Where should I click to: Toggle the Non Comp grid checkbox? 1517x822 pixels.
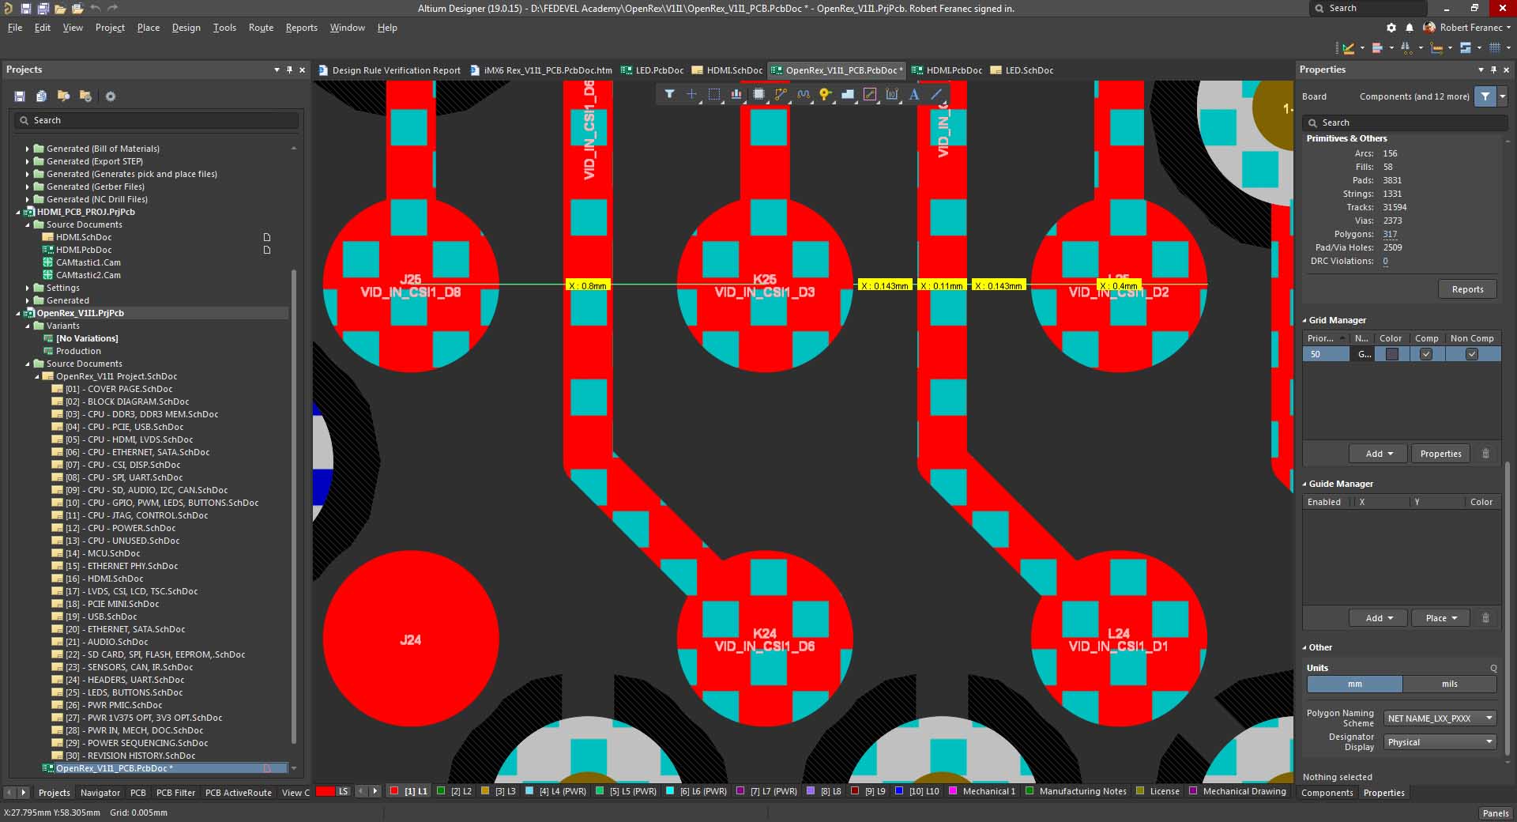point(1471,355)
